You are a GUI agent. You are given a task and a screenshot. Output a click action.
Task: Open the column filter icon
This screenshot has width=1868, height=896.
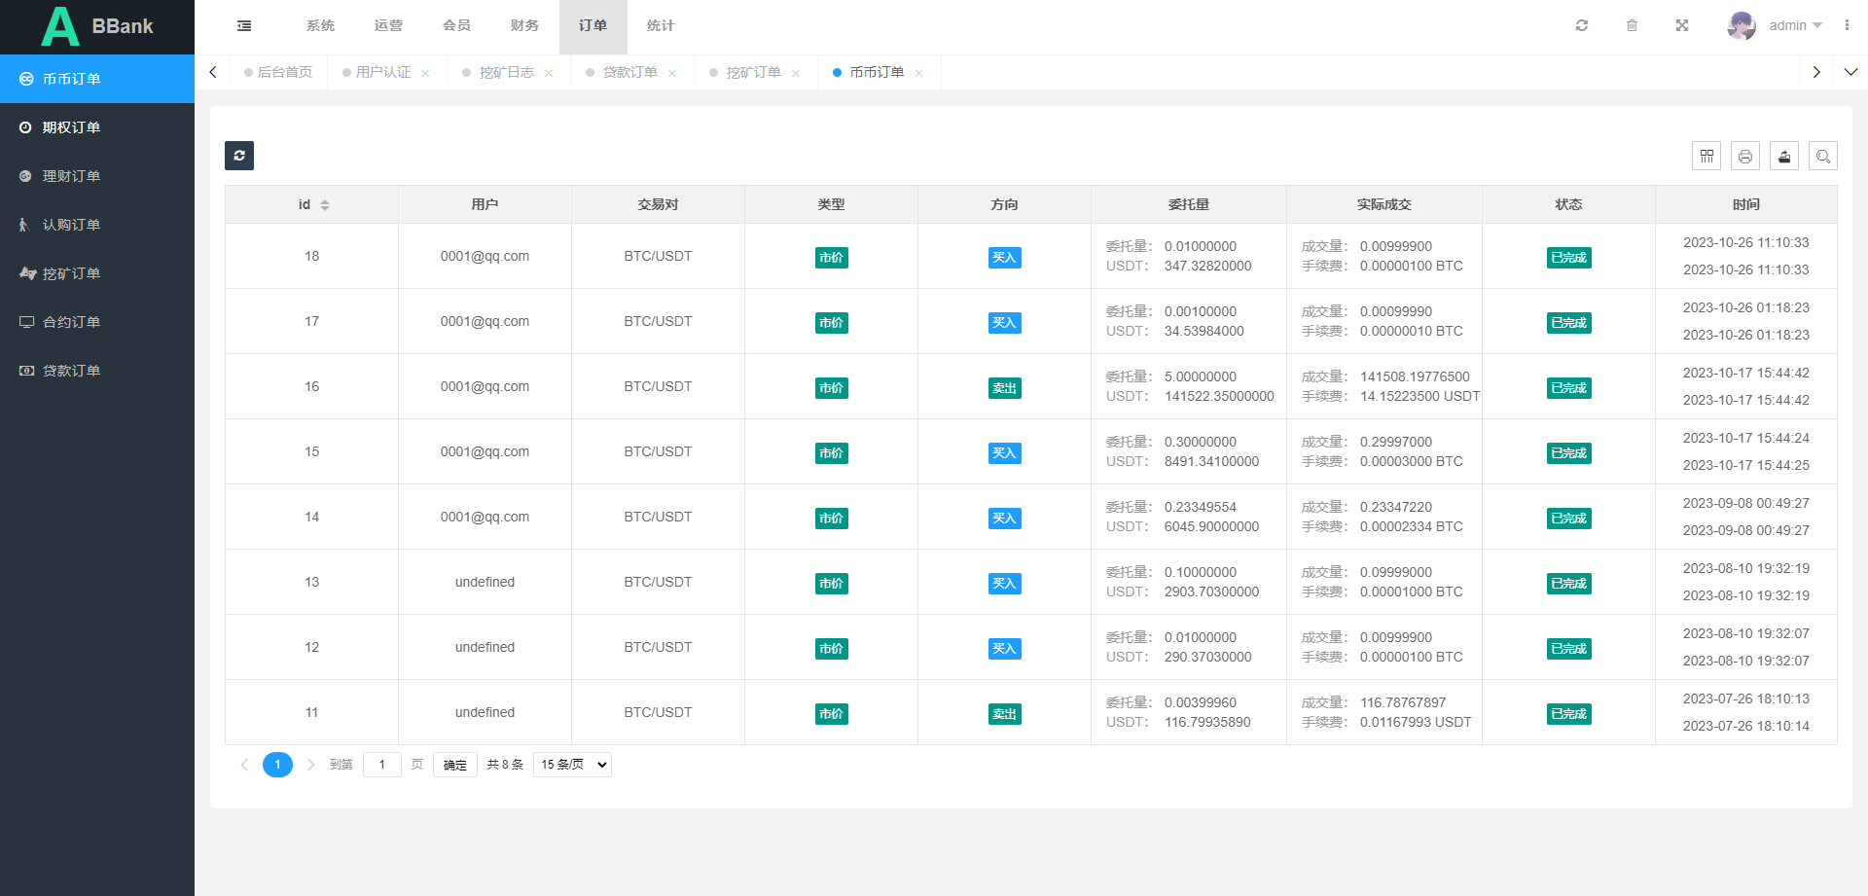coord(1706,156)
